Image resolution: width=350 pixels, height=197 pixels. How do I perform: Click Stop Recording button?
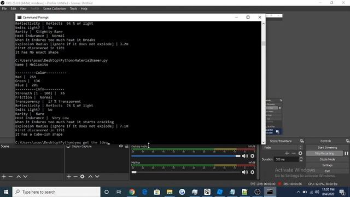coord(324,153)
